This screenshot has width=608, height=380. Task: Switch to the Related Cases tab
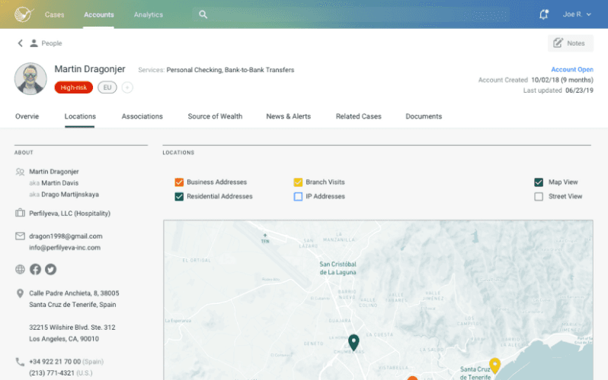tap(359, 116)
